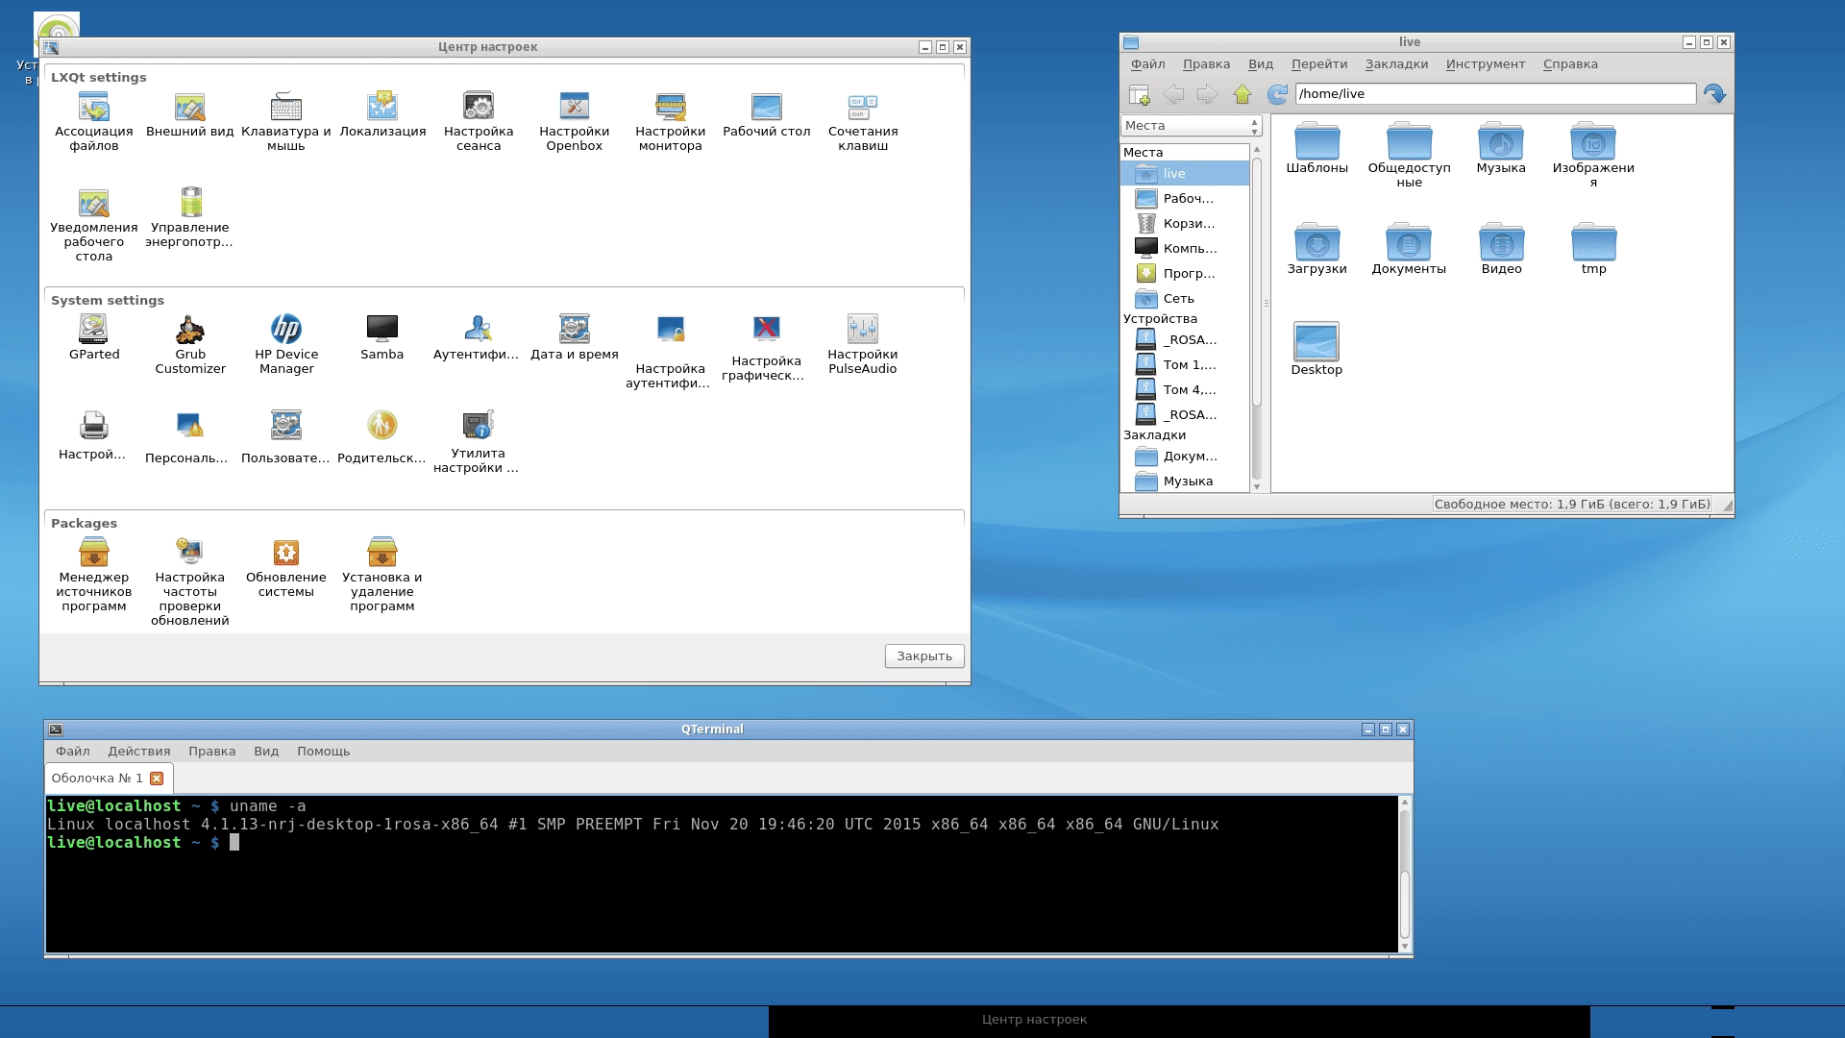Select the Оболочка № 1 terminal tab
Image resolution: width=1845 pixels, height=1038 pixels.
[x=97, y=778]
